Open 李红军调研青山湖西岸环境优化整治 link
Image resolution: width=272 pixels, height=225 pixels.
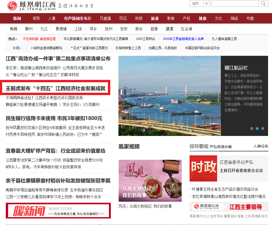click(229, 196)
